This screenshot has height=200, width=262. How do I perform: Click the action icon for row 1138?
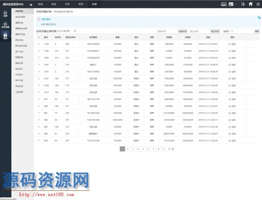(x=232, y=44)
